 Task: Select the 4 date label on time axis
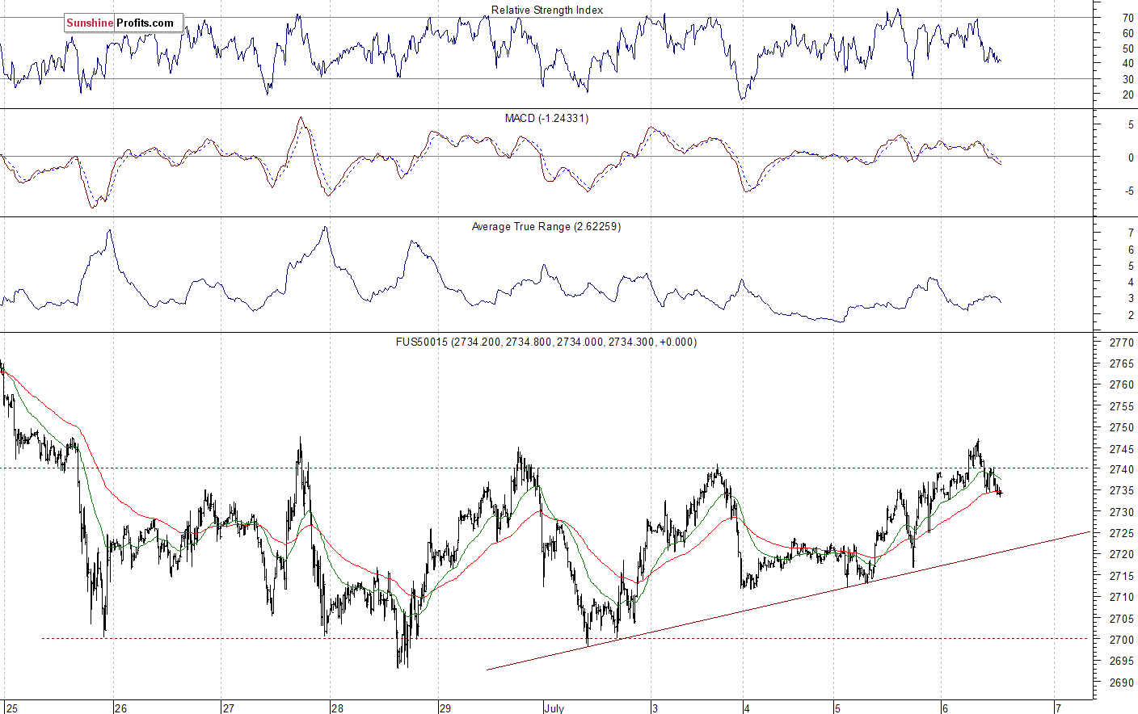click(747, 708)
